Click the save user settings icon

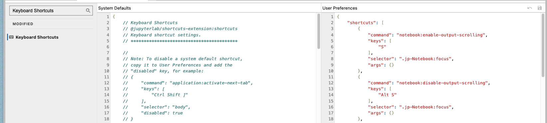[x=539, y=8]
